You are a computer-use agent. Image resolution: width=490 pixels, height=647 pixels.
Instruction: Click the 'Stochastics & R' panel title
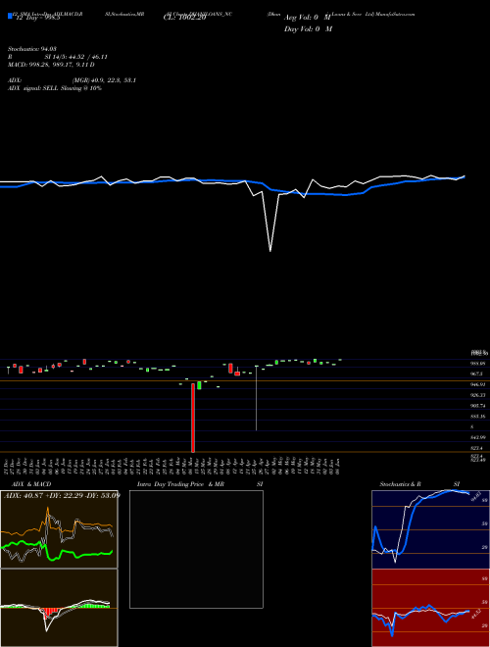pyautogui.click(x=400, y=484)
